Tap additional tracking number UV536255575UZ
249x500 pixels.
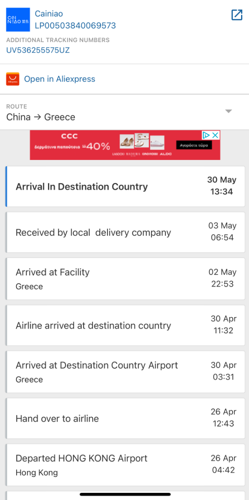38,50
